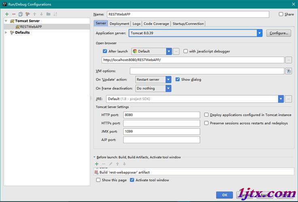Click the localhost:8080 URL field
The image size is (298, 202).
(193, 60)
